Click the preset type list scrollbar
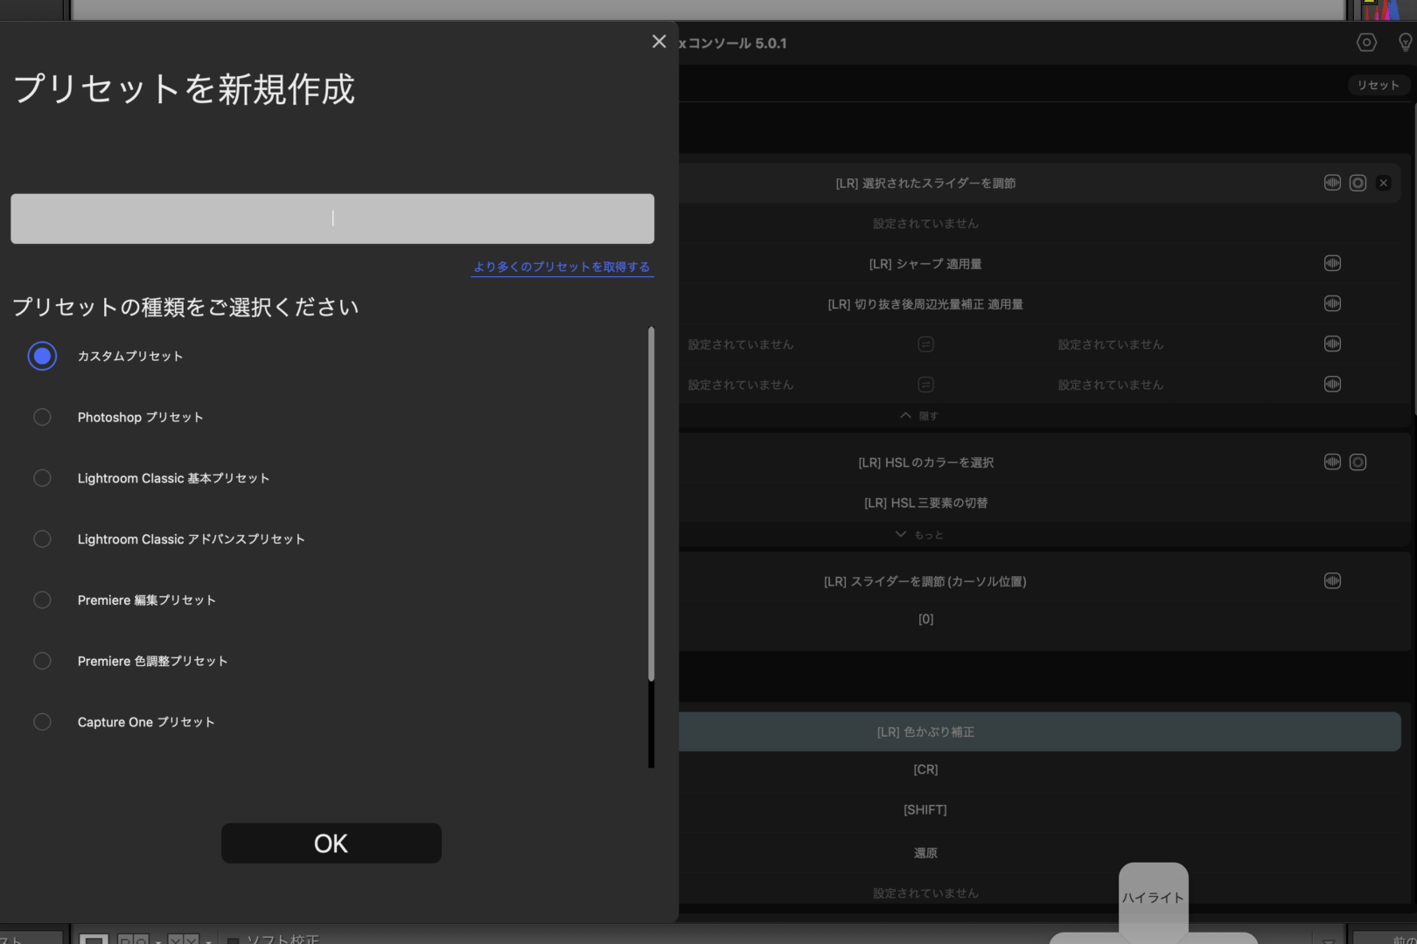Screen dimensions: 1417x944 tap(651, 503)
